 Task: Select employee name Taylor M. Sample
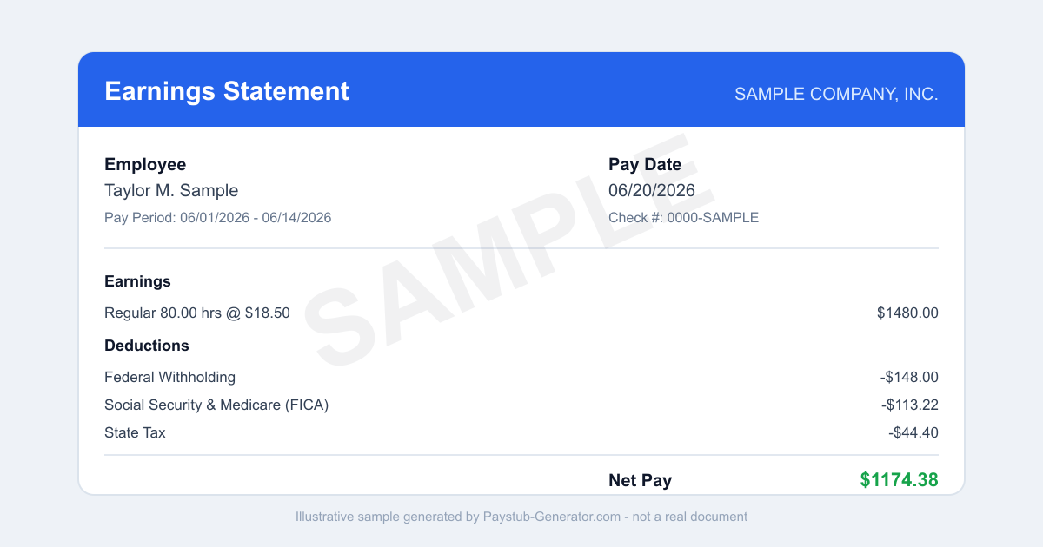[x=171, y=190]
